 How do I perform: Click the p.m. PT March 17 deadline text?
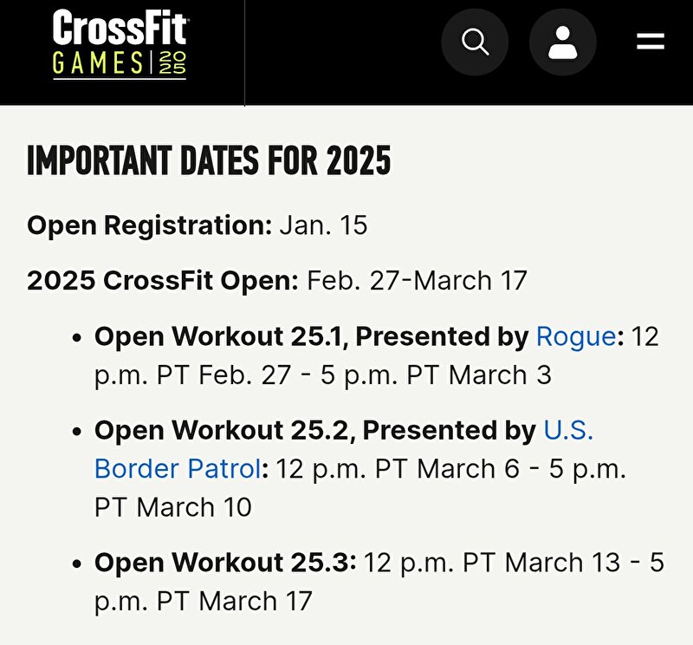coord(204,601)
